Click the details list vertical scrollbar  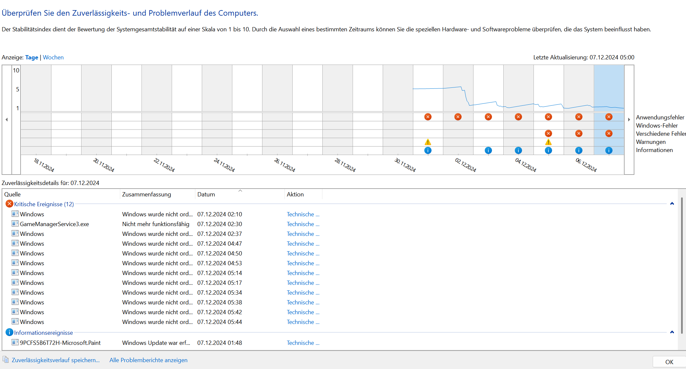point(682,265)
